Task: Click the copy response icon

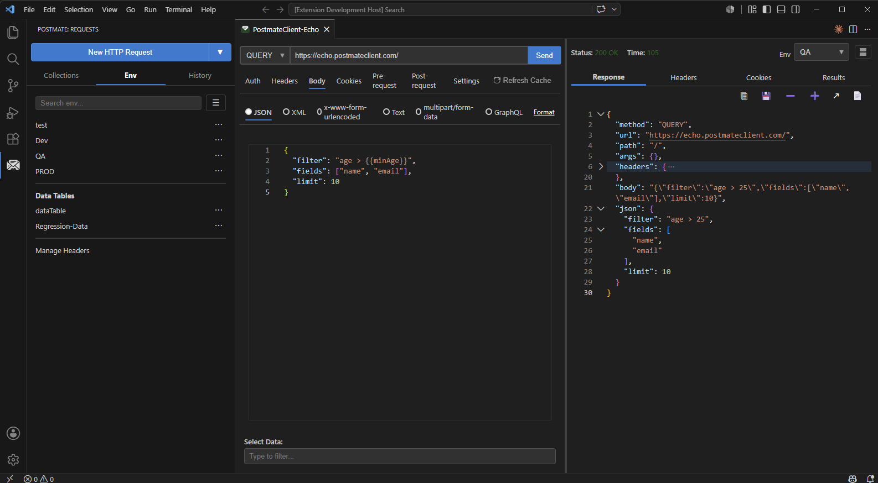Action: [744, 96]
